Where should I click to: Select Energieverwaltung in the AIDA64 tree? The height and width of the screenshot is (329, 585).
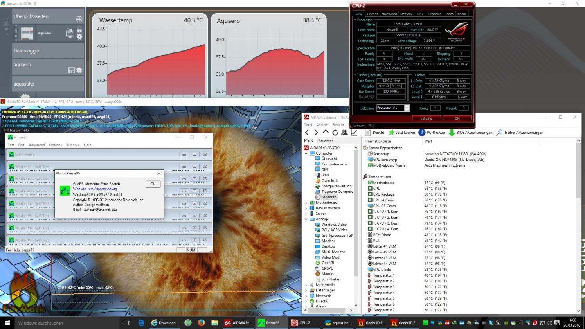(x=336, y=186)
